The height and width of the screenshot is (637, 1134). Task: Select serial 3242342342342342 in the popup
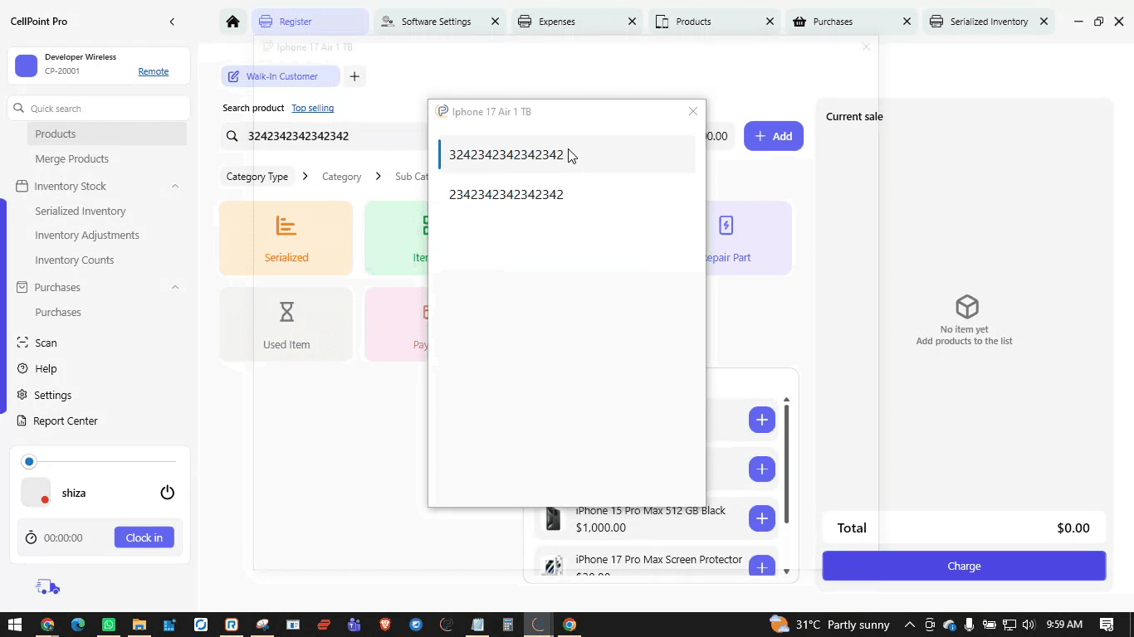pyautogui.click(x=567, y=154)
